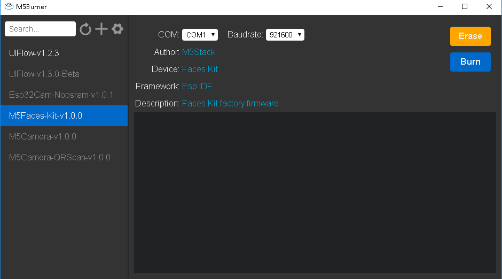Screen dimensions: 502x279
Task: Click inside the Search input field
Action: [x=40, y=29]
